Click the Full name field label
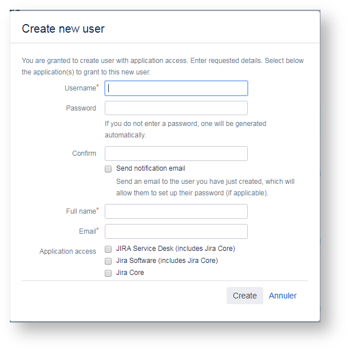Screen dimensions: 348x350 tap(81, 211)
